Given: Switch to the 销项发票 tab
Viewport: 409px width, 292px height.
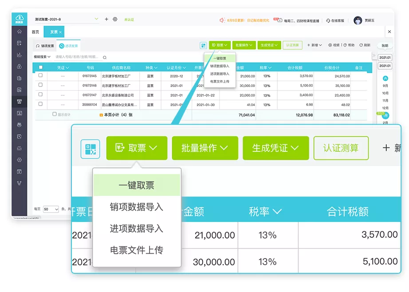Looking at the screenshot, I should (45, 46).
